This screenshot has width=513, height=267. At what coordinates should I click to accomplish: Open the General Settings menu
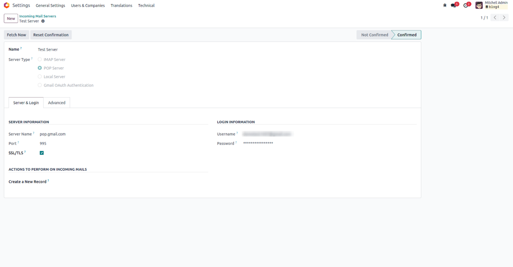click(x=51, y=5)
